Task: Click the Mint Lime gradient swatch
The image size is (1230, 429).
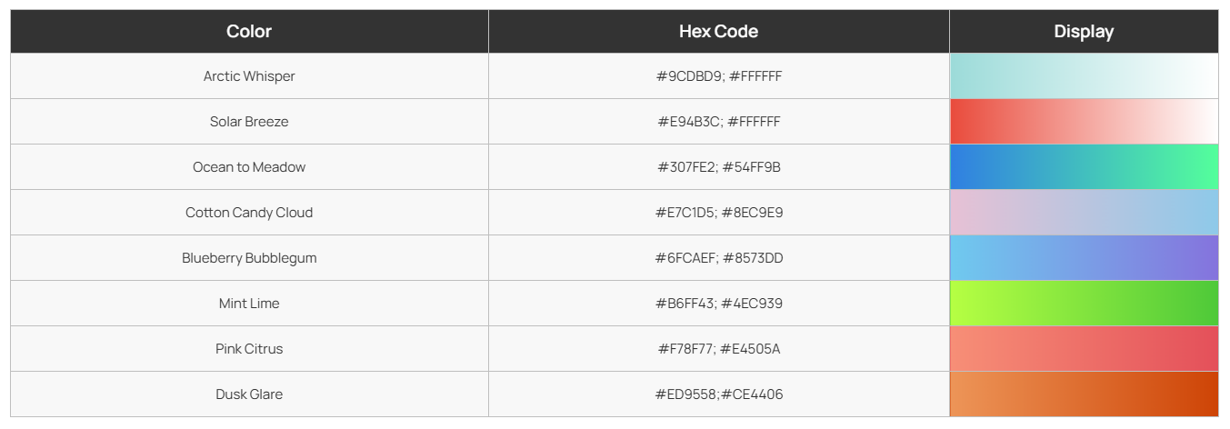Action: click(1084, 304)
